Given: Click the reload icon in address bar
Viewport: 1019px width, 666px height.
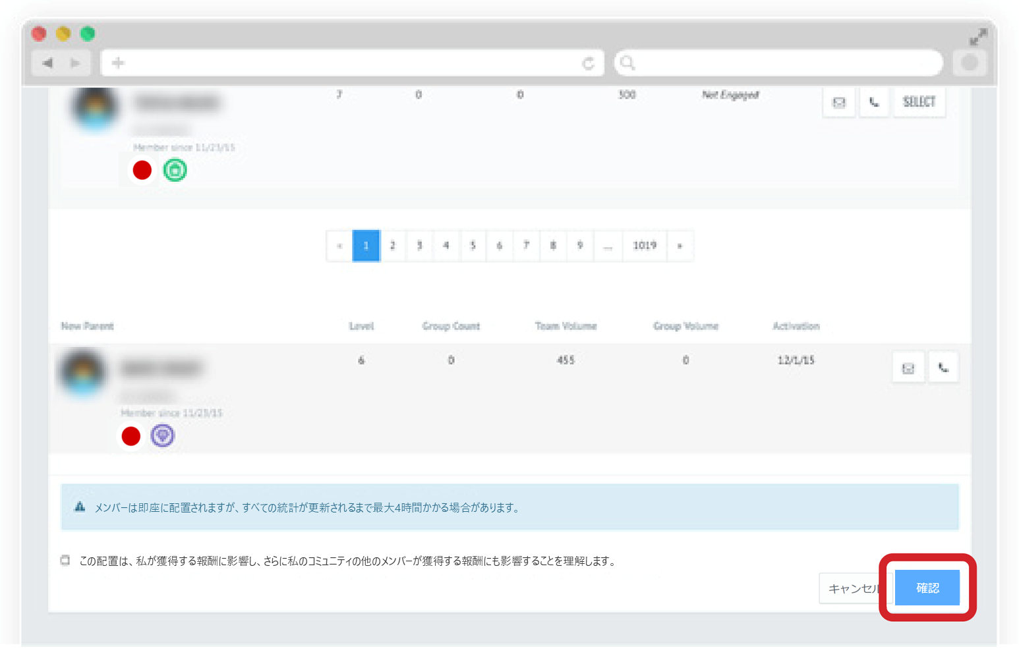Looking at the screenshot, I should [588, 63].
